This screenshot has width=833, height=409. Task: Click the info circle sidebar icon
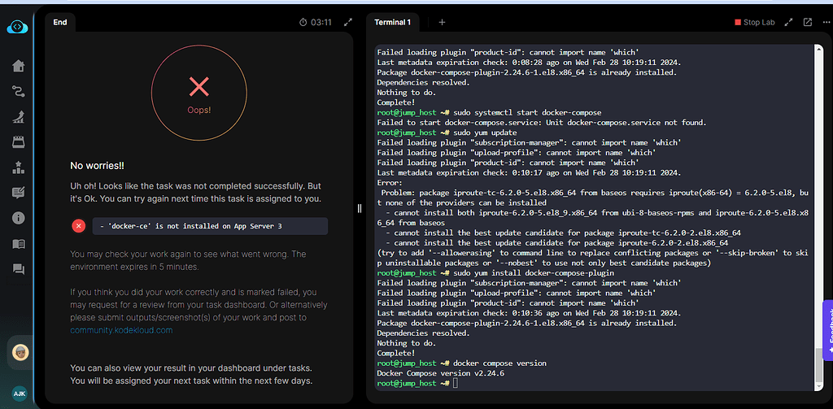(x=17, y=218)
